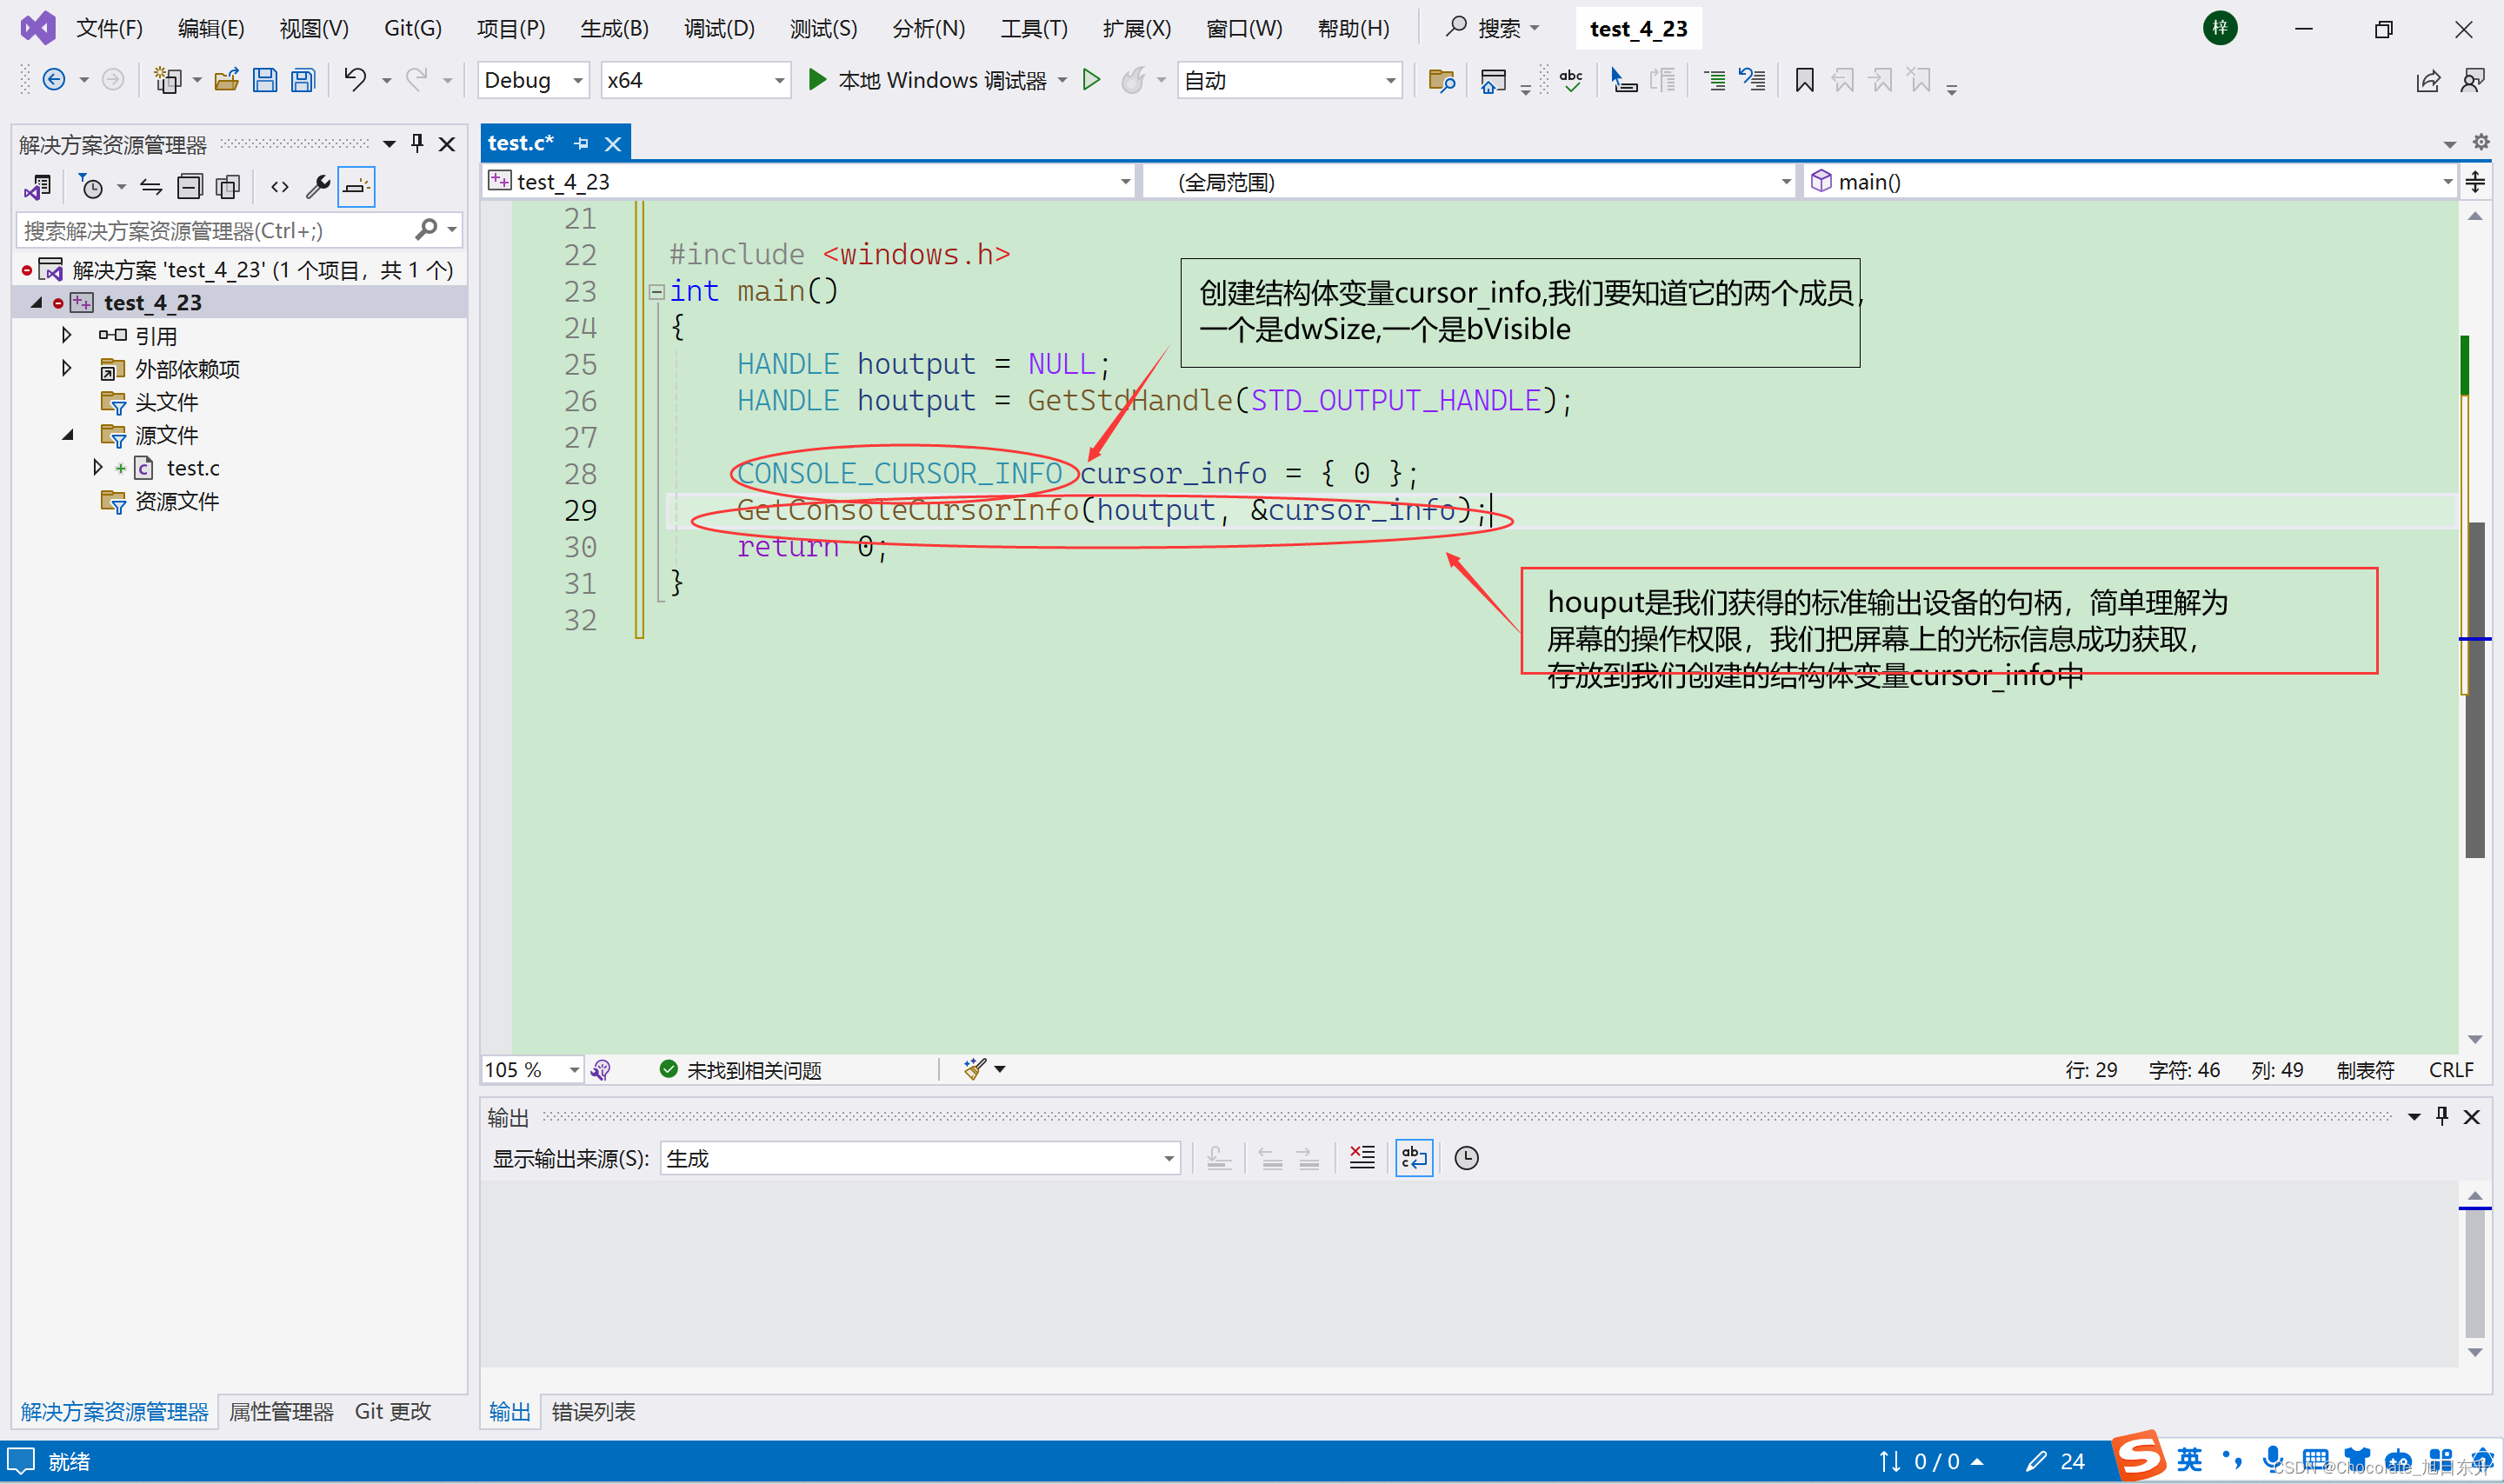Click the feedback person icon at top right
2504x1484 pixels.
pos(2472,81)
